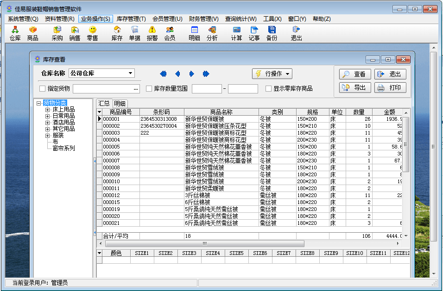The height and width of the screenshot is (291, 443).
Task: Expand the 行操作 dropdown button
Action: 272,74
